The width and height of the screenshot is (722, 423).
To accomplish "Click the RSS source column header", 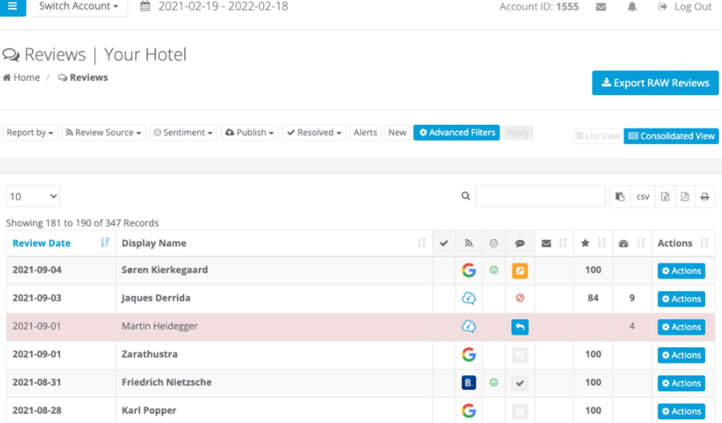I will 469,243.
